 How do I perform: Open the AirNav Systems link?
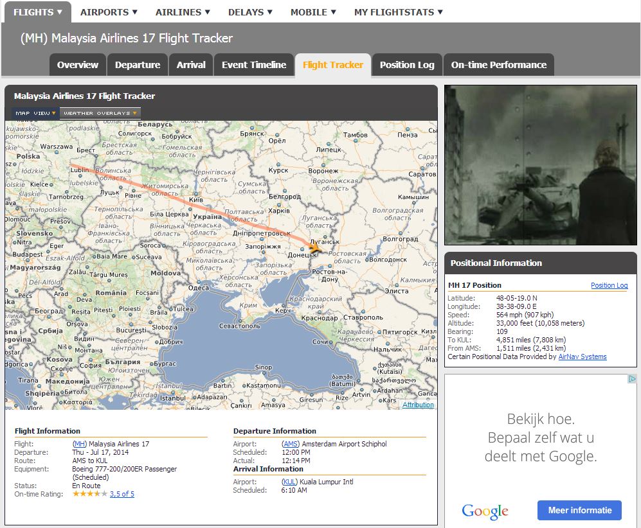(x=582, y=356)
